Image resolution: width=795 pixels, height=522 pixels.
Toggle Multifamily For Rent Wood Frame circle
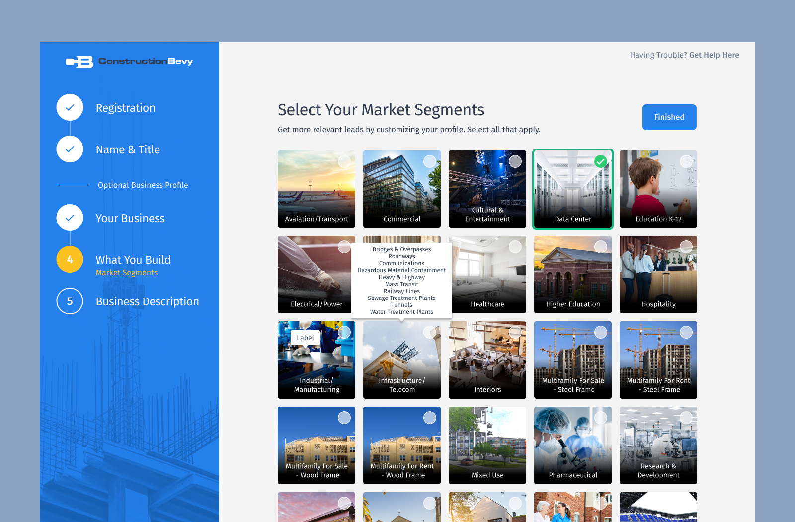(x=430, y=418)
